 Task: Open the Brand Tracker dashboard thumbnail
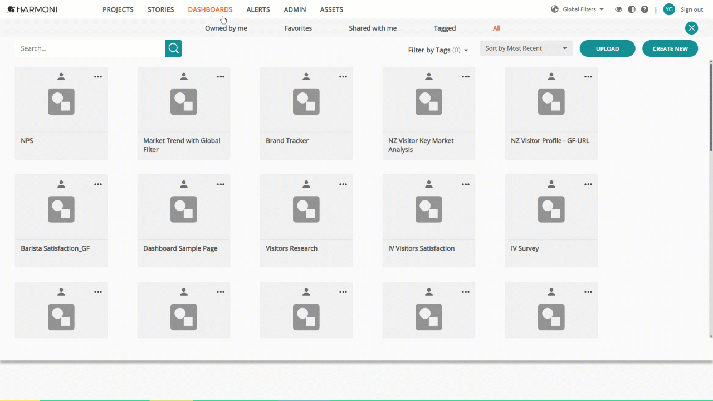(x=306, y=102)
